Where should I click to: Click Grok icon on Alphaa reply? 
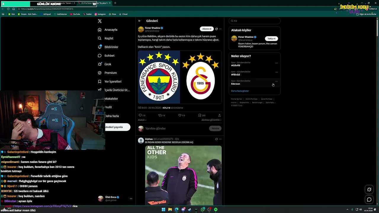(216, 139)
